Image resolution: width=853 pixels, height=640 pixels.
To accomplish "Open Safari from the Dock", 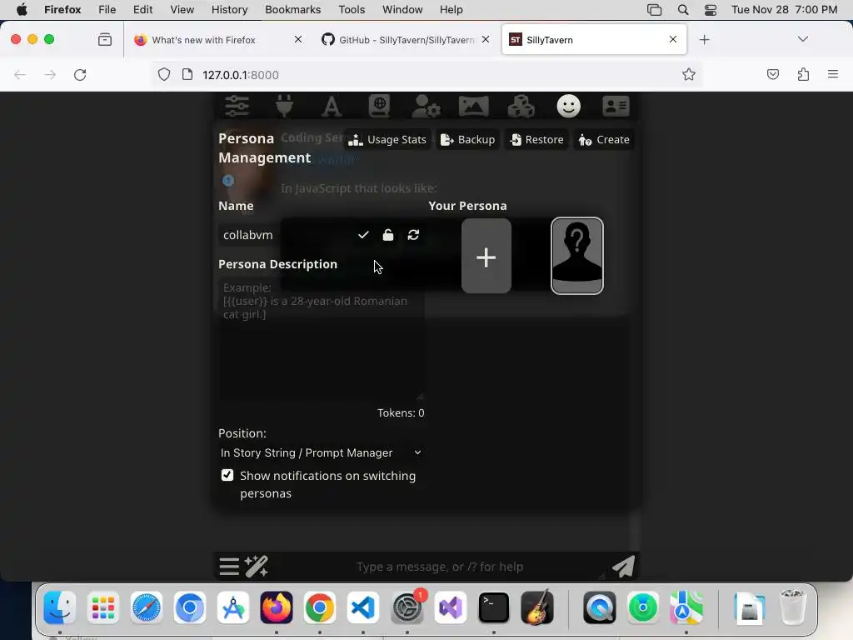I will [x=147, y=607].
